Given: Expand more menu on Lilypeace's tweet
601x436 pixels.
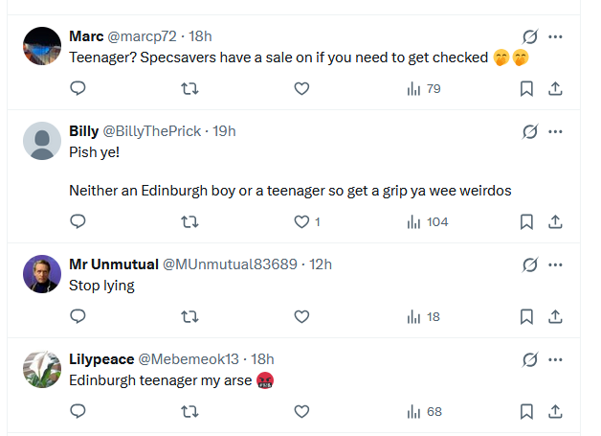Looking at the screenshot, I should pyautogui.click(x=556, y=360).
